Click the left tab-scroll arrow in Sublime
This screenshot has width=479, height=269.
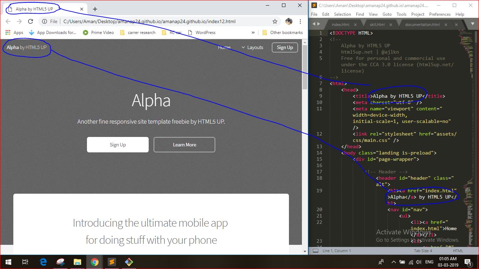pos(314,24)
